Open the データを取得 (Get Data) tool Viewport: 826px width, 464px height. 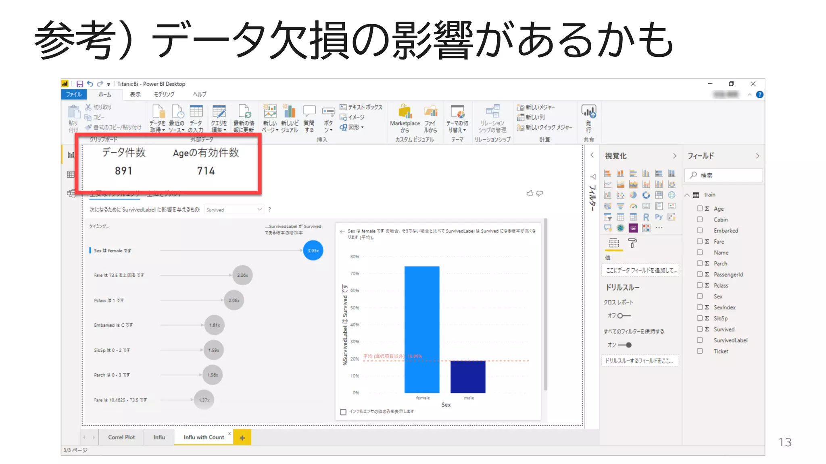click(157, 118)
